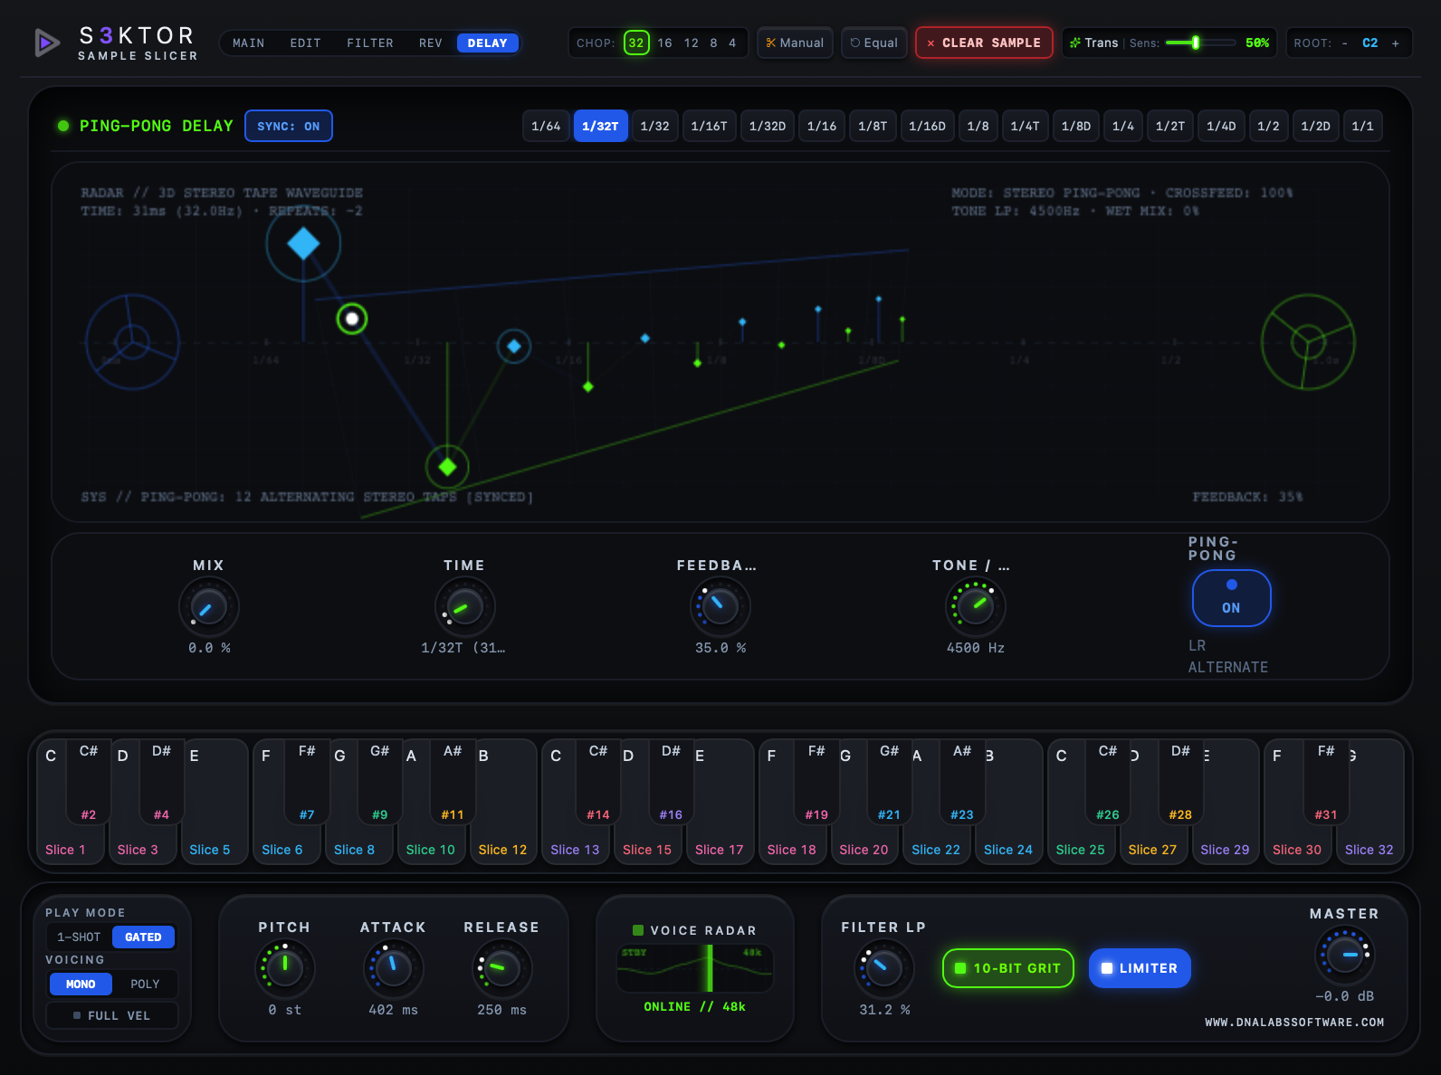Open the REV tab
Viewport: 1441px width, 1075px height.
[431, 43]
